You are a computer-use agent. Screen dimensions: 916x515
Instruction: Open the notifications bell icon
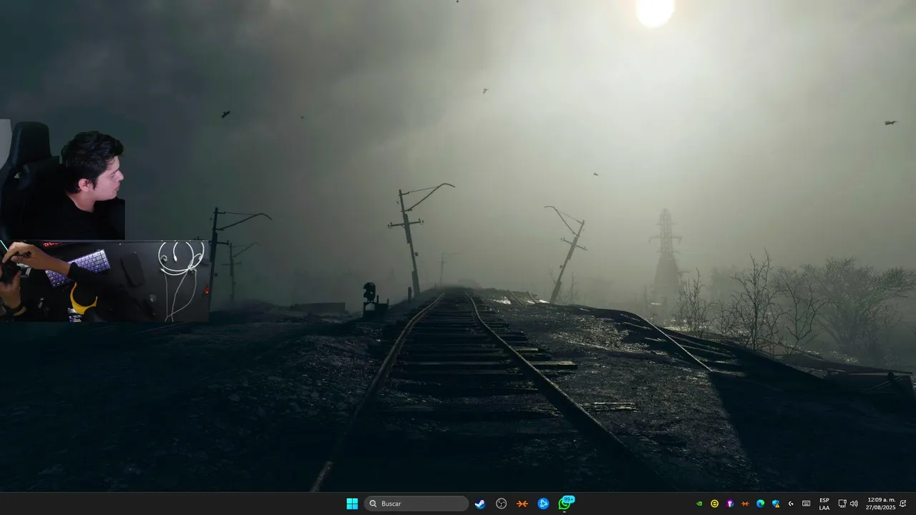click(x=903, y=504)
